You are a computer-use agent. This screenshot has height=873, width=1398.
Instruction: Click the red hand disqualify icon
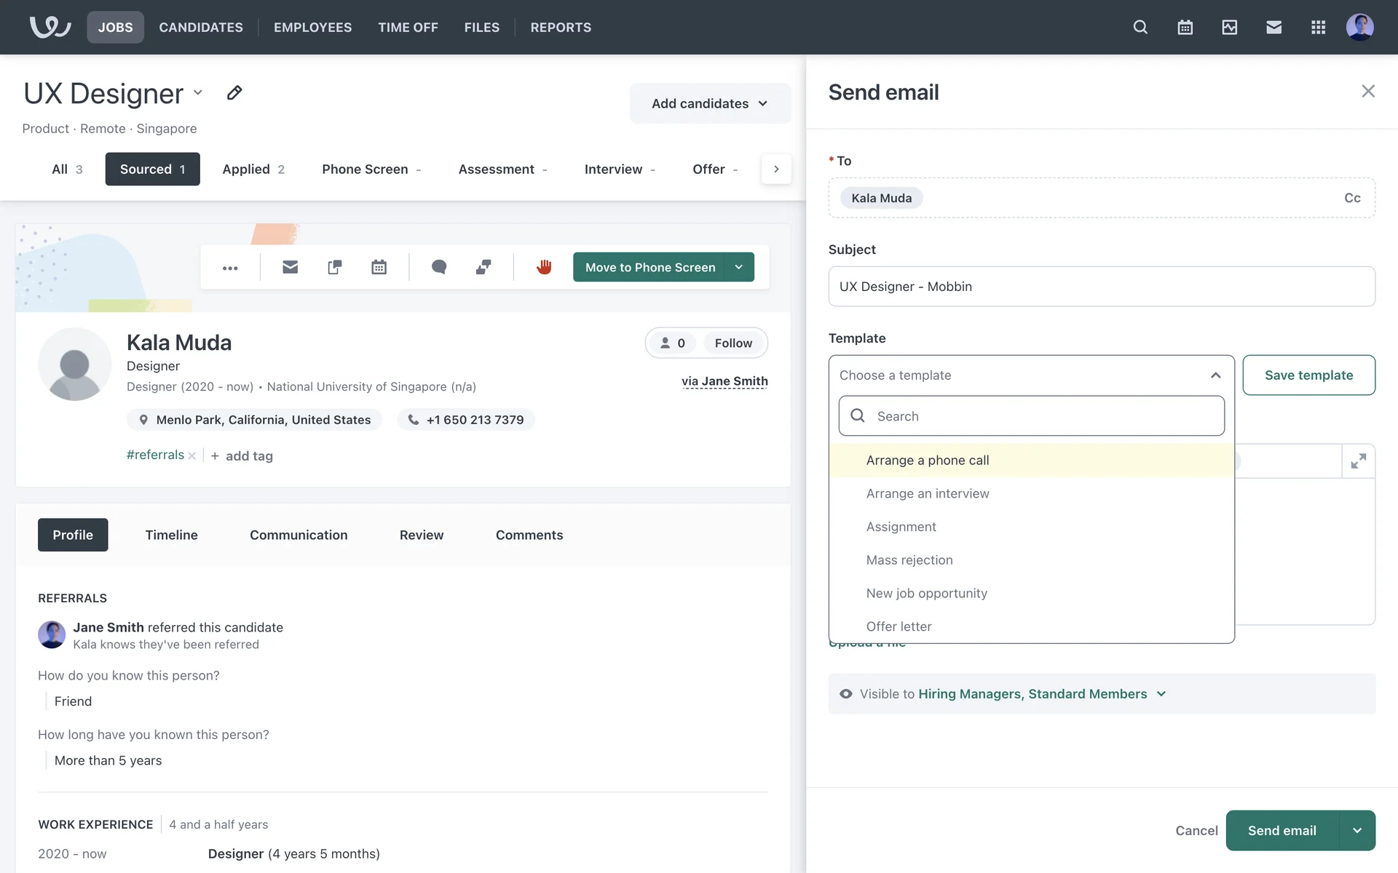[x=544, y=267]
